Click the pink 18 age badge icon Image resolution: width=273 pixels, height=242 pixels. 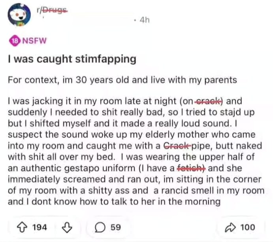tap(12, 40)
